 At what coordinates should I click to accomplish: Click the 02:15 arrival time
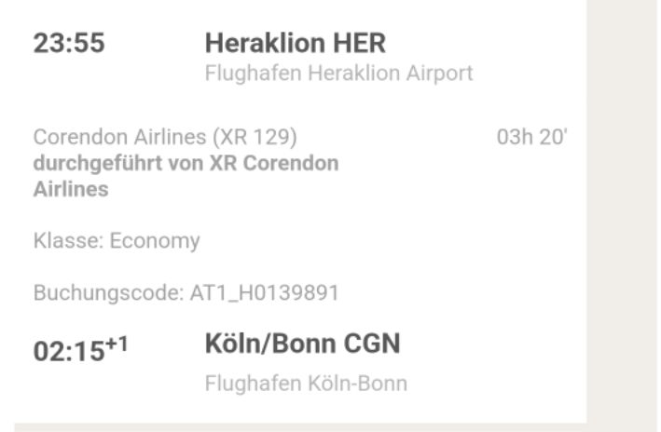69,352
